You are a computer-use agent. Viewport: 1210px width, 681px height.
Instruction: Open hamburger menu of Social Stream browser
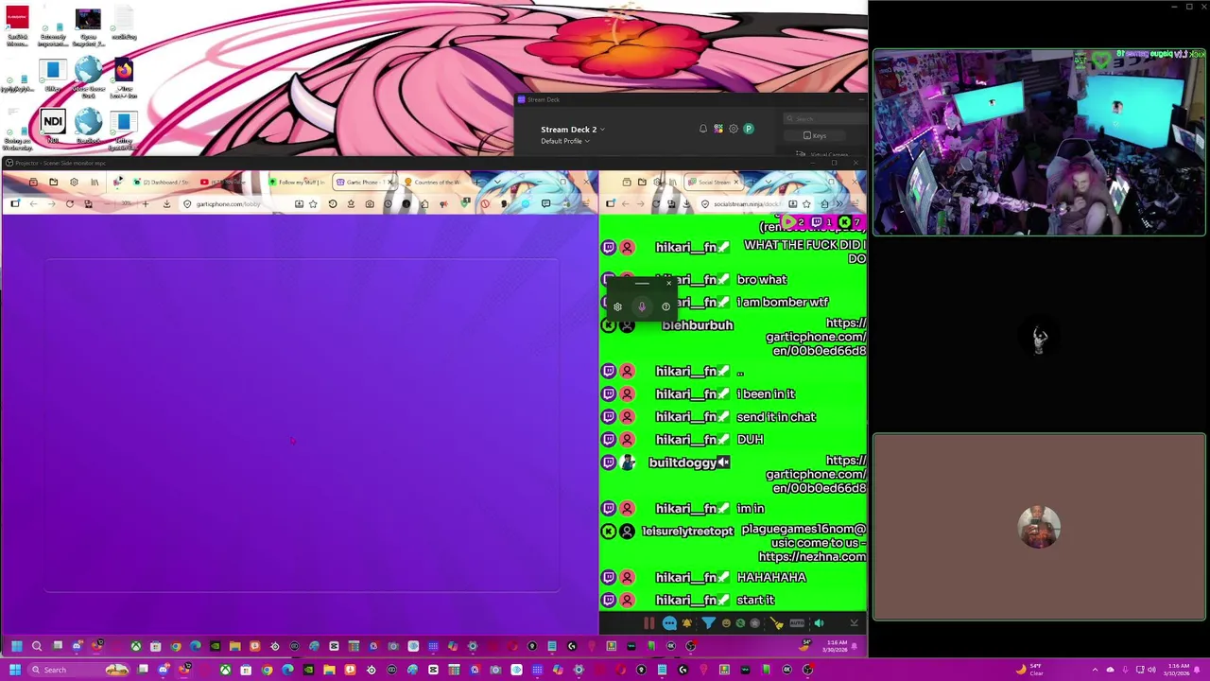pos(856,204)
